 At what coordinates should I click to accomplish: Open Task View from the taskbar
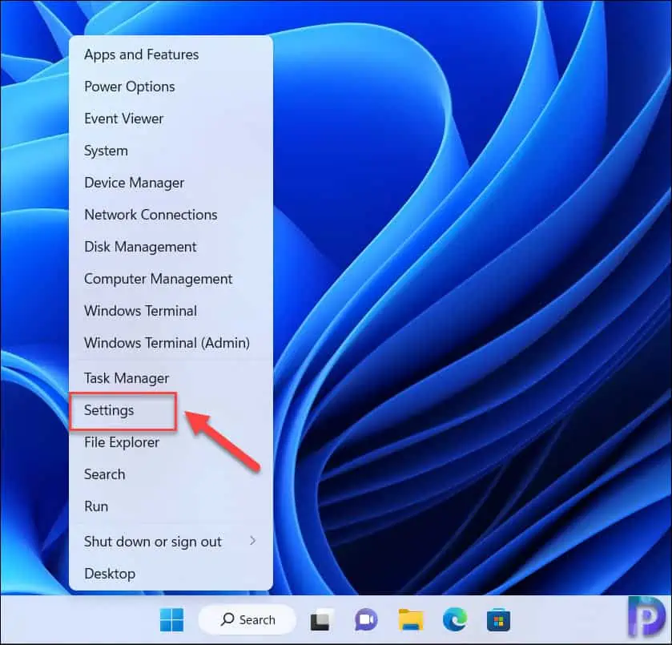[321, 620]
